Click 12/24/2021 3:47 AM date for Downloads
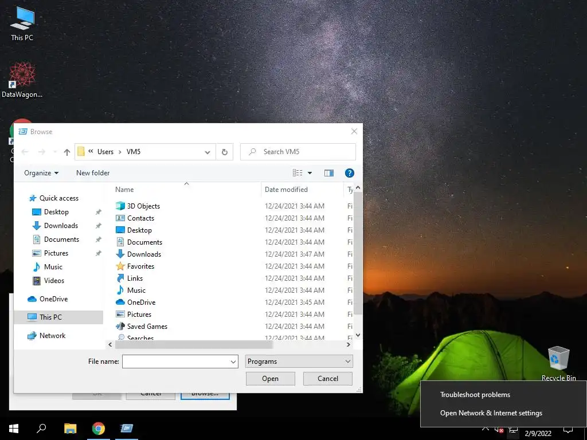 [295, 254]
